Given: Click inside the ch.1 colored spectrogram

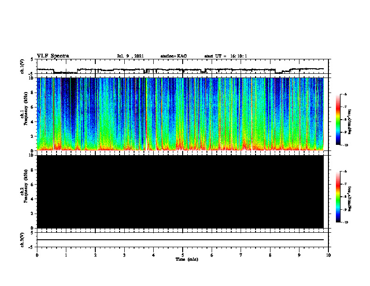Looking at the screenshot, I should (180, 114).
